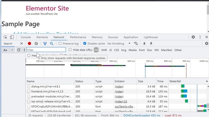Filter requests by CSS
The width and height of the screenshot is (209, 117).
click(x=117, y=50)
